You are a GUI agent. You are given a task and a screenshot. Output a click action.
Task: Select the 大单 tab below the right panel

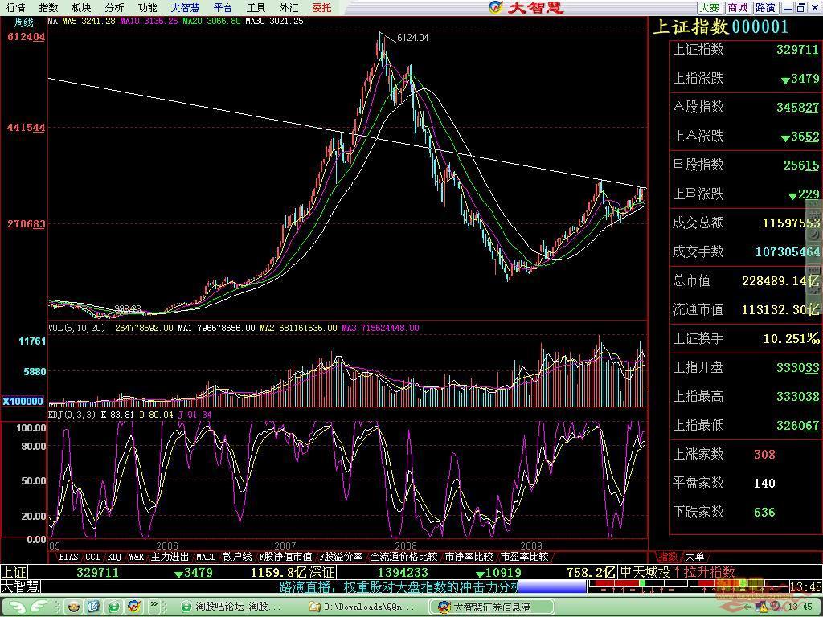(694, 557)
